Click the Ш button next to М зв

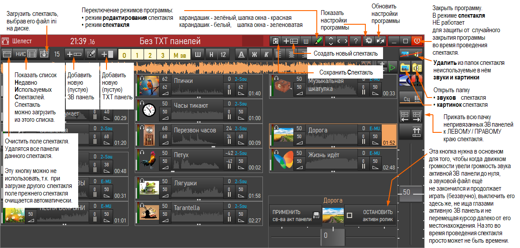coord(198,54)
